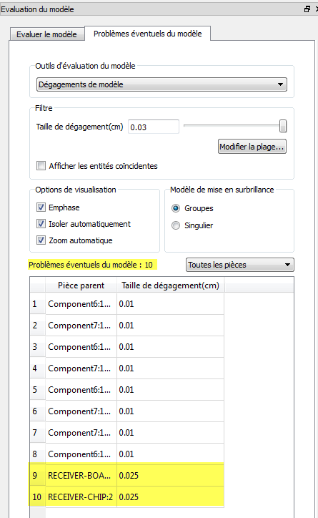Viewport: 318px width, 518px height.
Task: Click the Taille de dégagement(cm) column header
Action: pyautogui.click(x=170, y=285)
